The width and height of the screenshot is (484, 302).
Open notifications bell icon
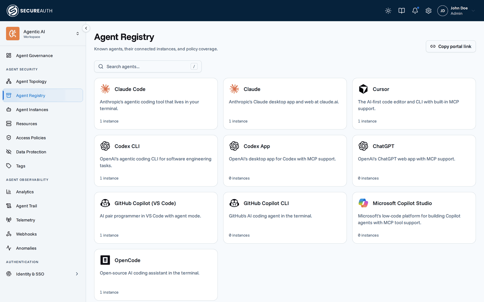coord(415,11)
